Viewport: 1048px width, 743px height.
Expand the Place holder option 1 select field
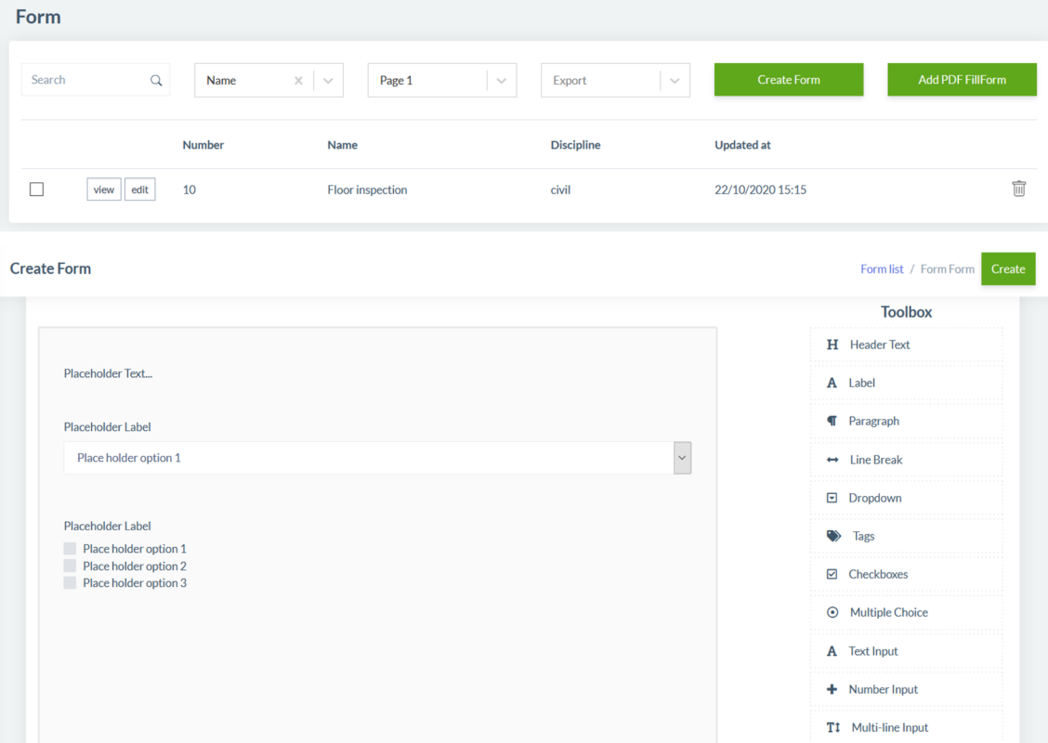click(x=682, y=457)
